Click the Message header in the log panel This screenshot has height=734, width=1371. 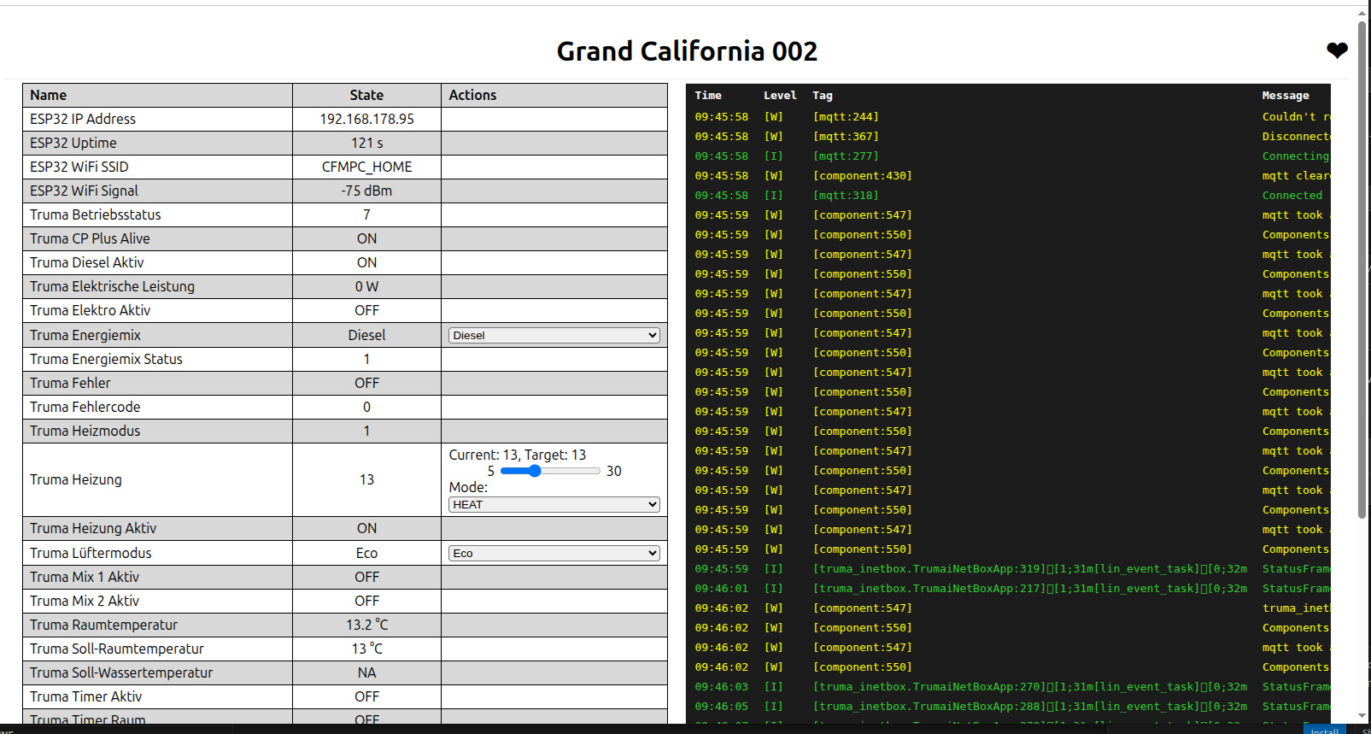tap(1285, 96)
